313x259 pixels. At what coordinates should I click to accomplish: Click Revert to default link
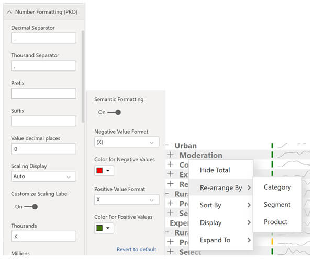137,249
